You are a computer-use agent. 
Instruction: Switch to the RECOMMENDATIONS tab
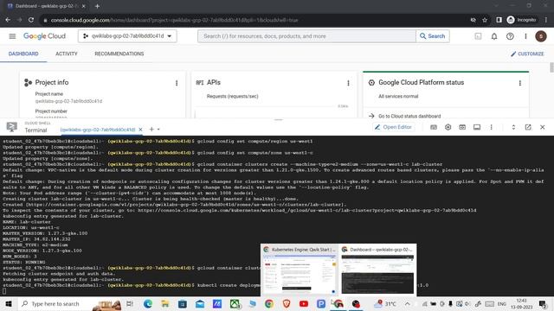119,54
